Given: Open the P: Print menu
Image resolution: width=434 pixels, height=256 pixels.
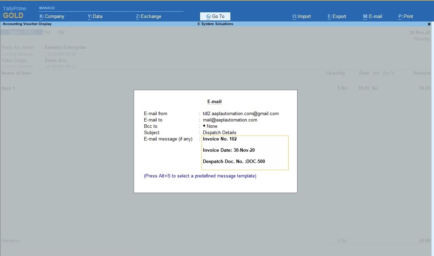Looking at the screenshot, I should coord(405,16).
